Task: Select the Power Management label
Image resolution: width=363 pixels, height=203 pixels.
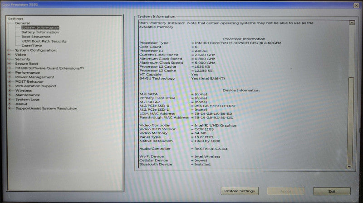Action: [x=35, y=77]
